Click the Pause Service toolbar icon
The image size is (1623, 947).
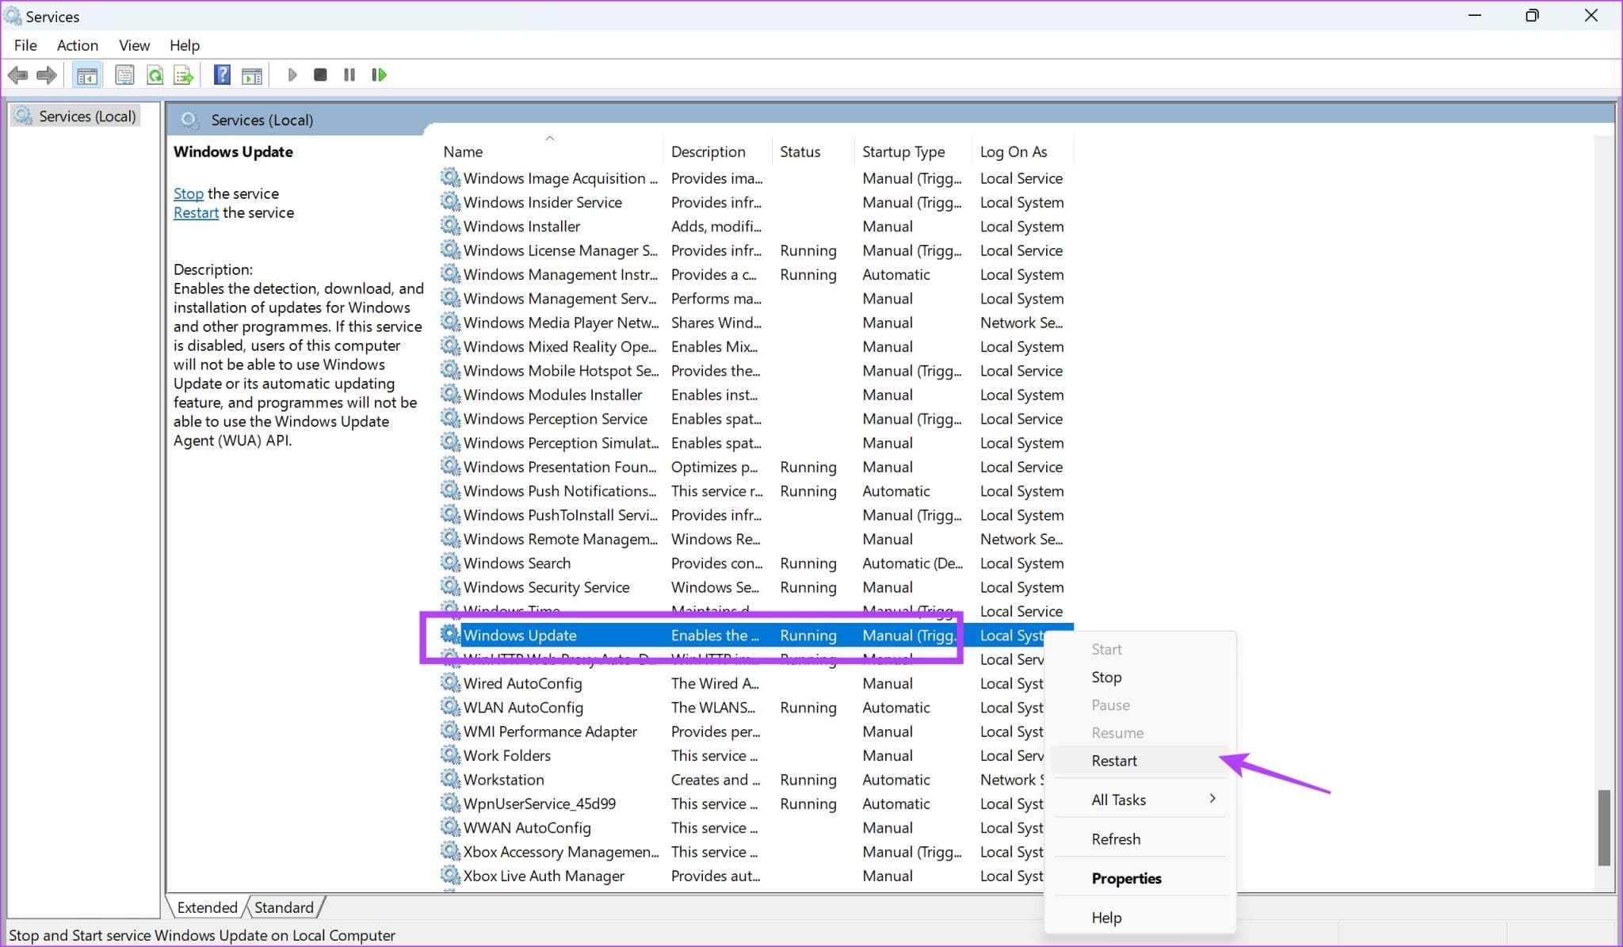tap(349, 74)
